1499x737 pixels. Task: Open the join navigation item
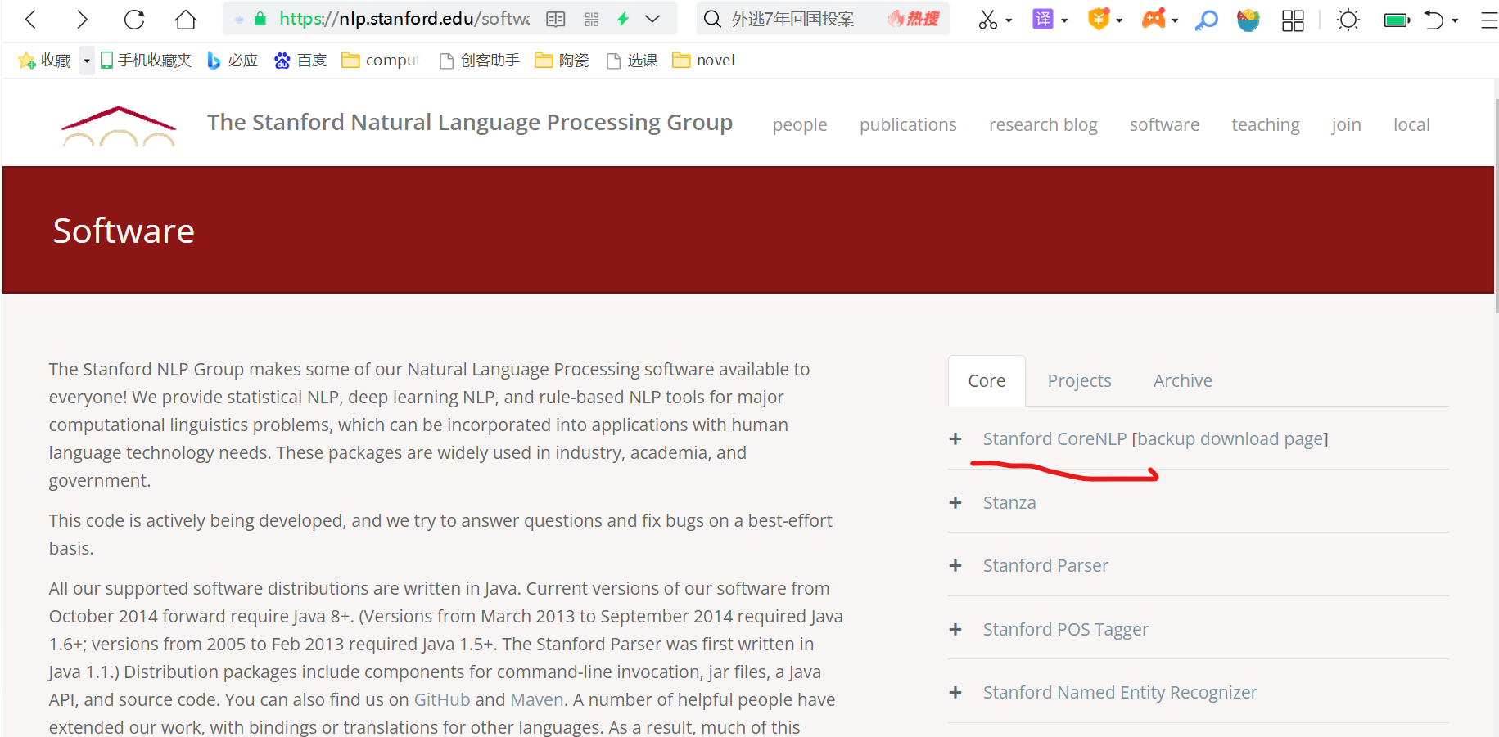pos(1346,124)
